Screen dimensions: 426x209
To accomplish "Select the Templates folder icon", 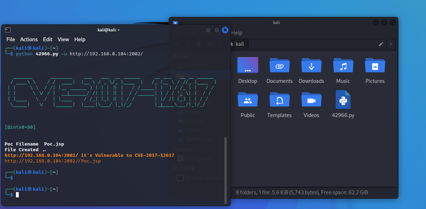I will click(280, 99).
